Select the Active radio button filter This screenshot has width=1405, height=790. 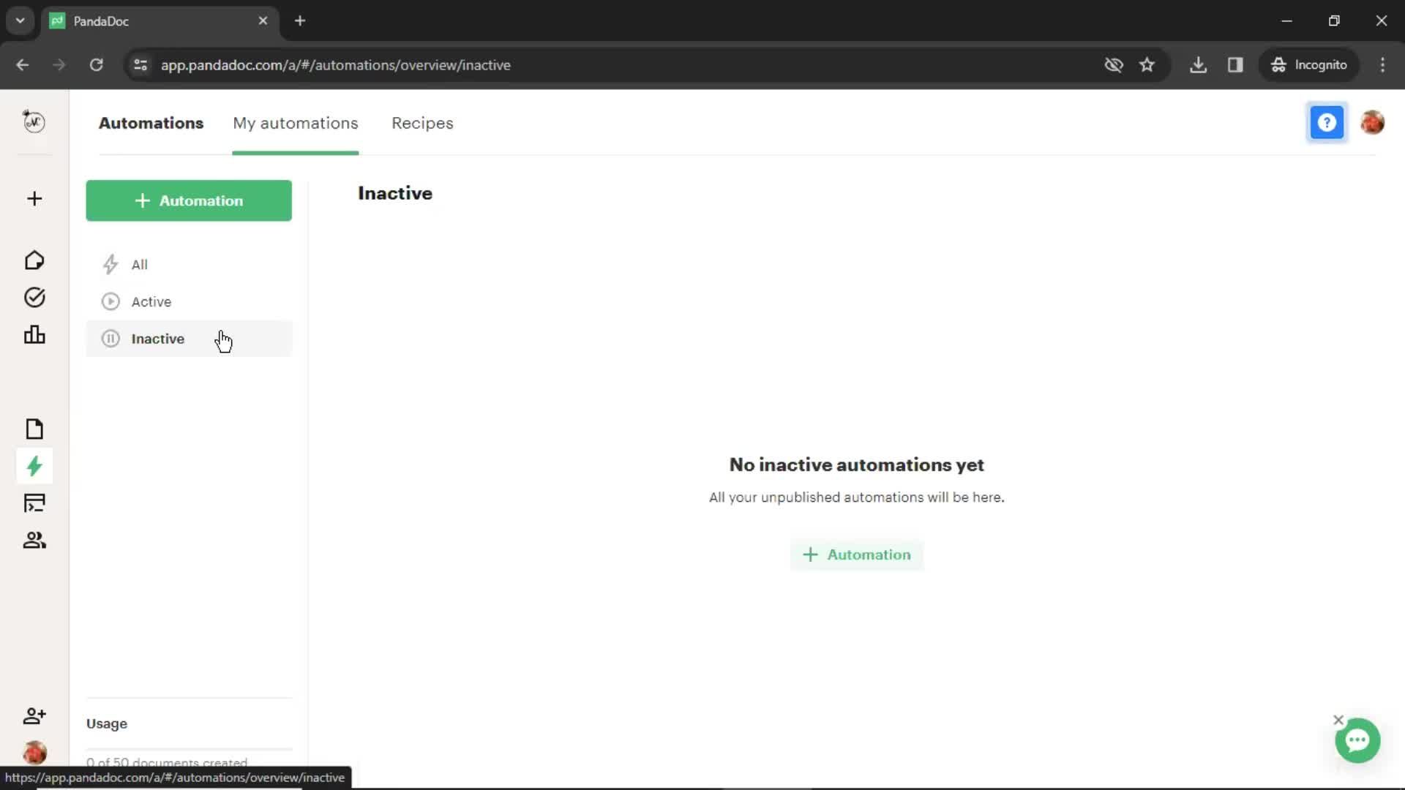[151, 301]
